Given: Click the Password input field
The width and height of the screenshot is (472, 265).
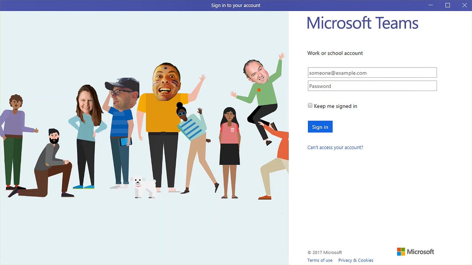Looking at the screenshot, I should coord(372,86).
